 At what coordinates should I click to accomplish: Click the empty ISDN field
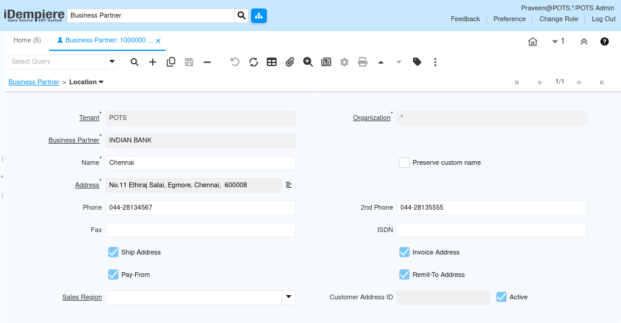tap(491, 230)
